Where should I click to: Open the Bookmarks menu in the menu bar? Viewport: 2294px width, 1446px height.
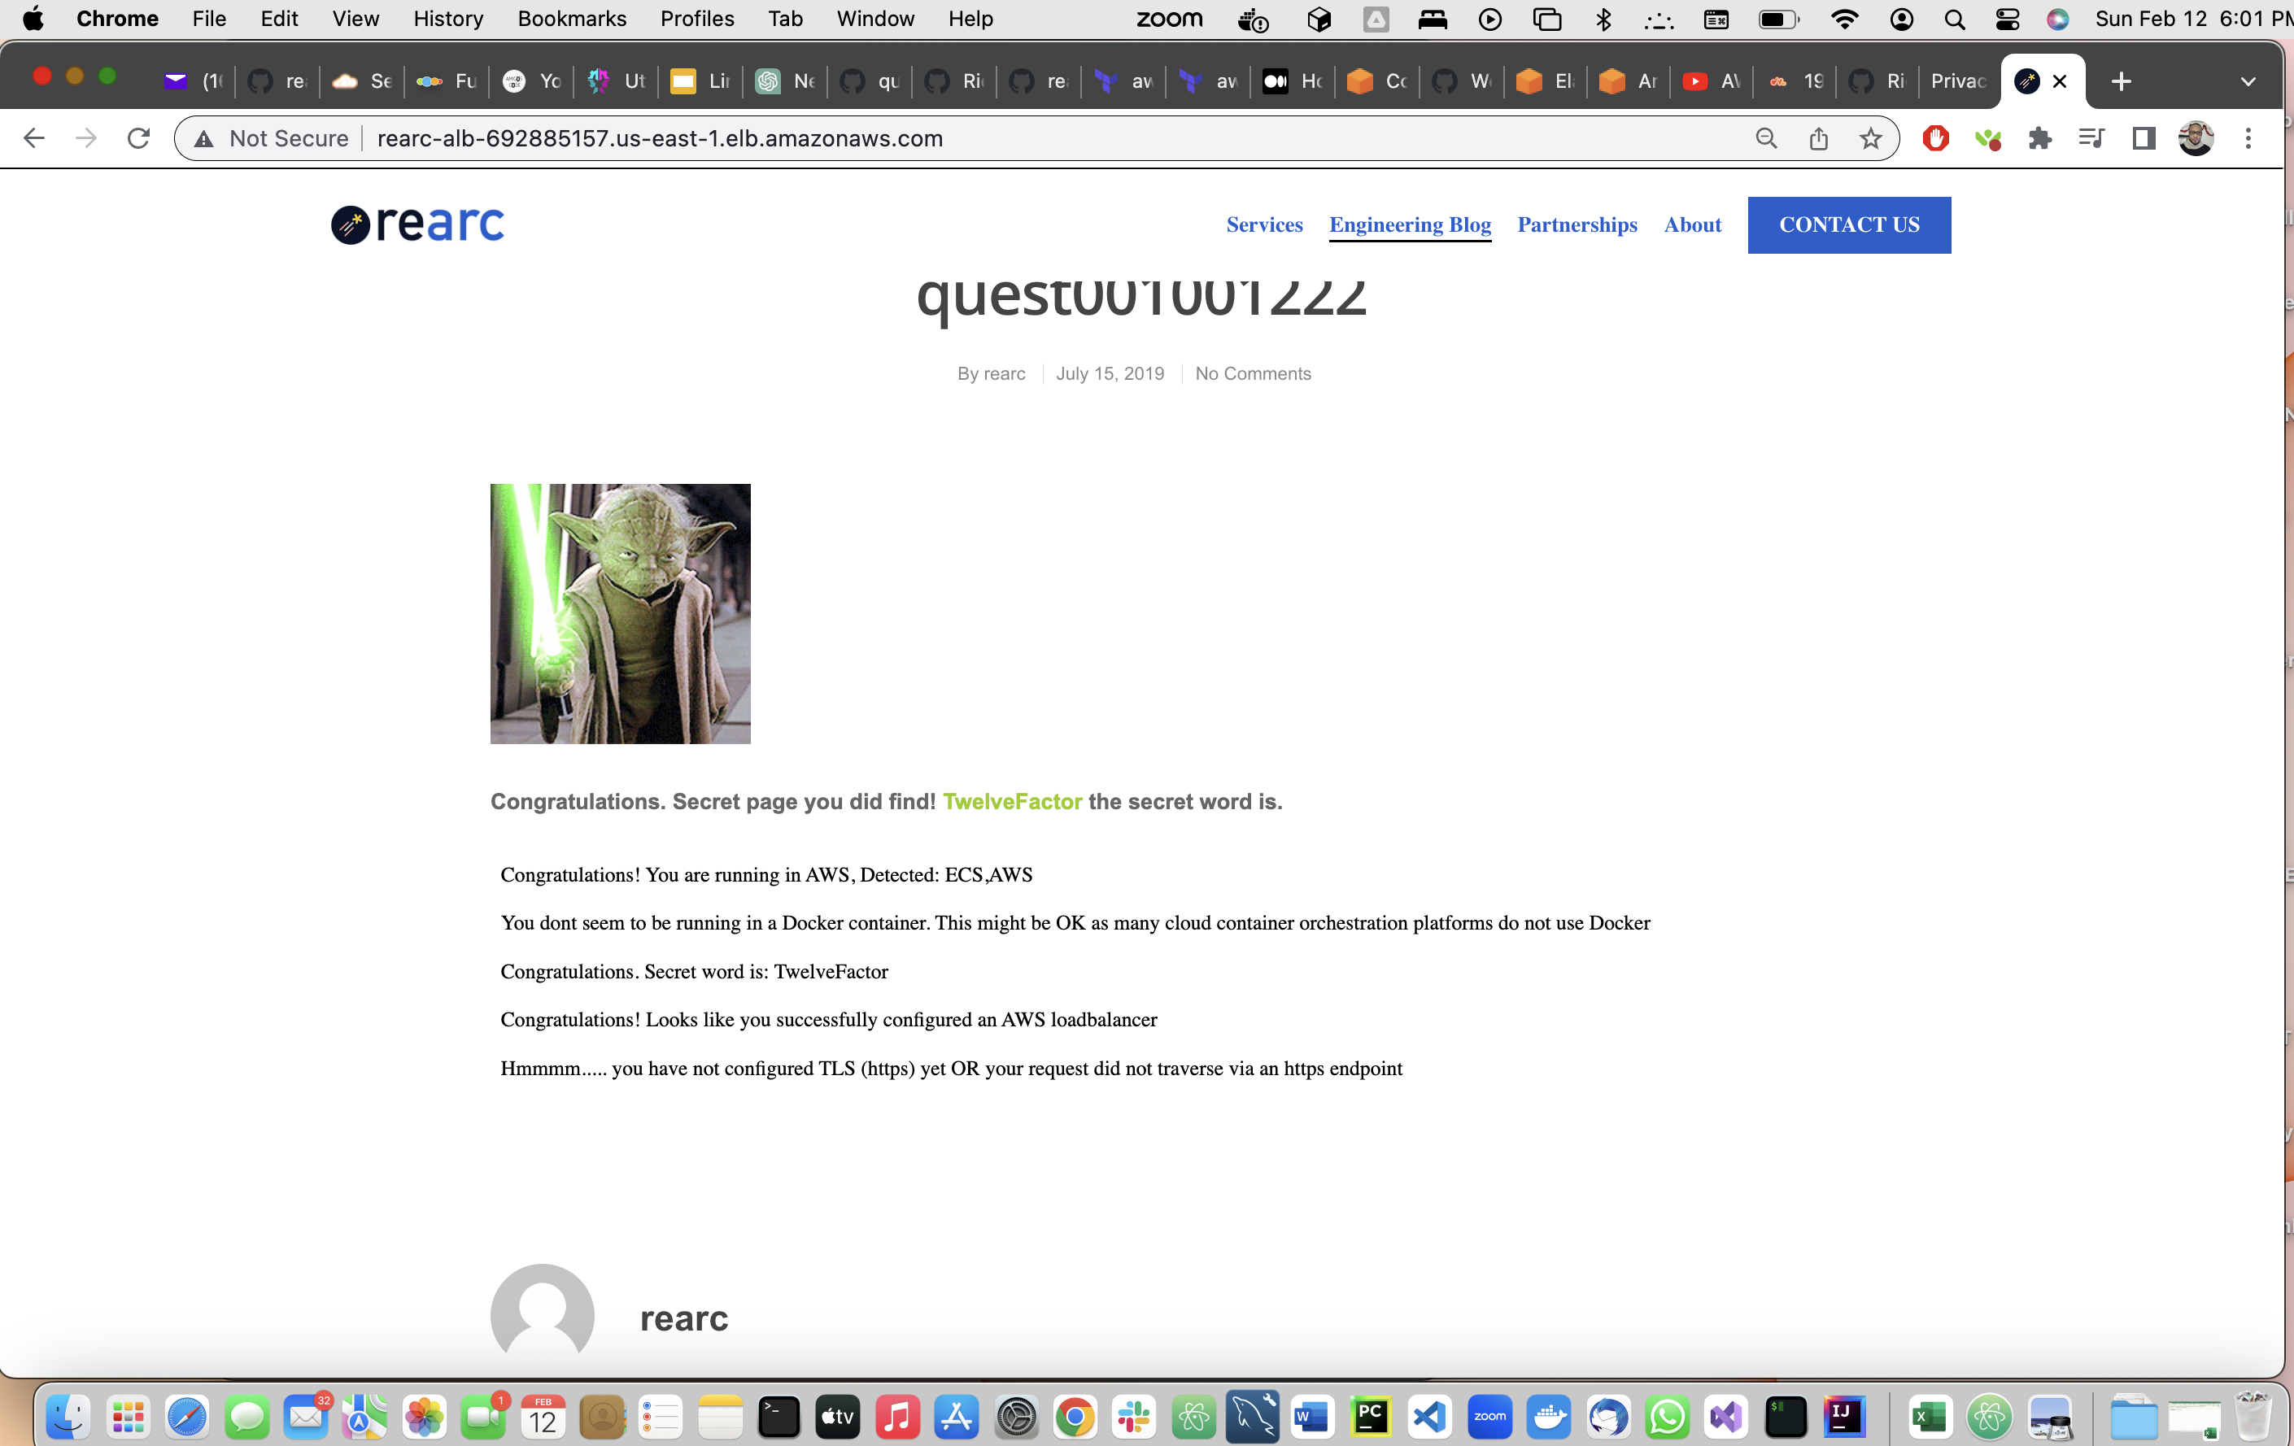[x=572, y=18]
